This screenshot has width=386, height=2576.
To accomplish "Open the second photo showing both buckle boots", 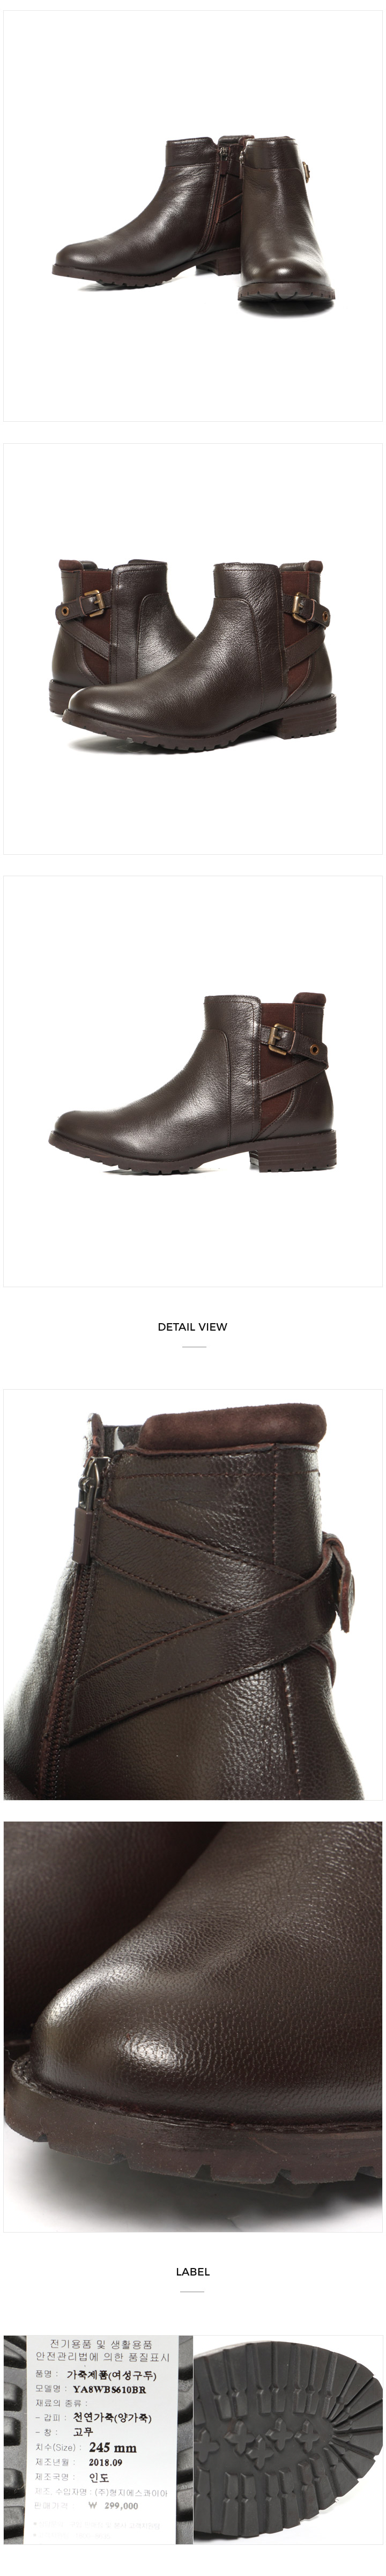I will (193, 649).
